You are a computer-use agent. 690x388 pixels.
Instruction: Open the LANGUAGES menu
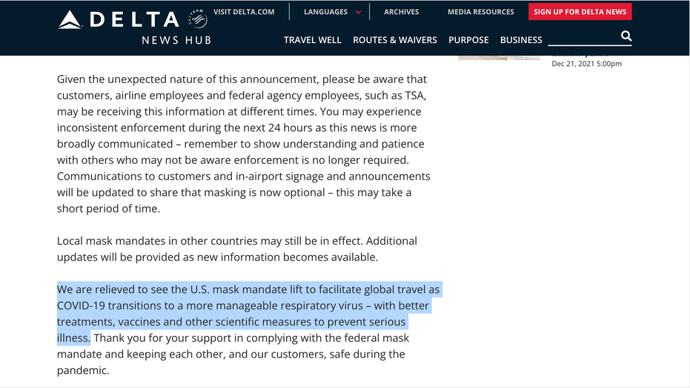click(325, 12)
